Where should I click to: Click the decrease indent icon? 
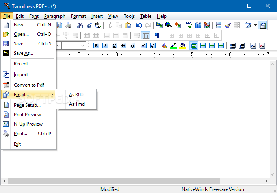tap(253, 46)
